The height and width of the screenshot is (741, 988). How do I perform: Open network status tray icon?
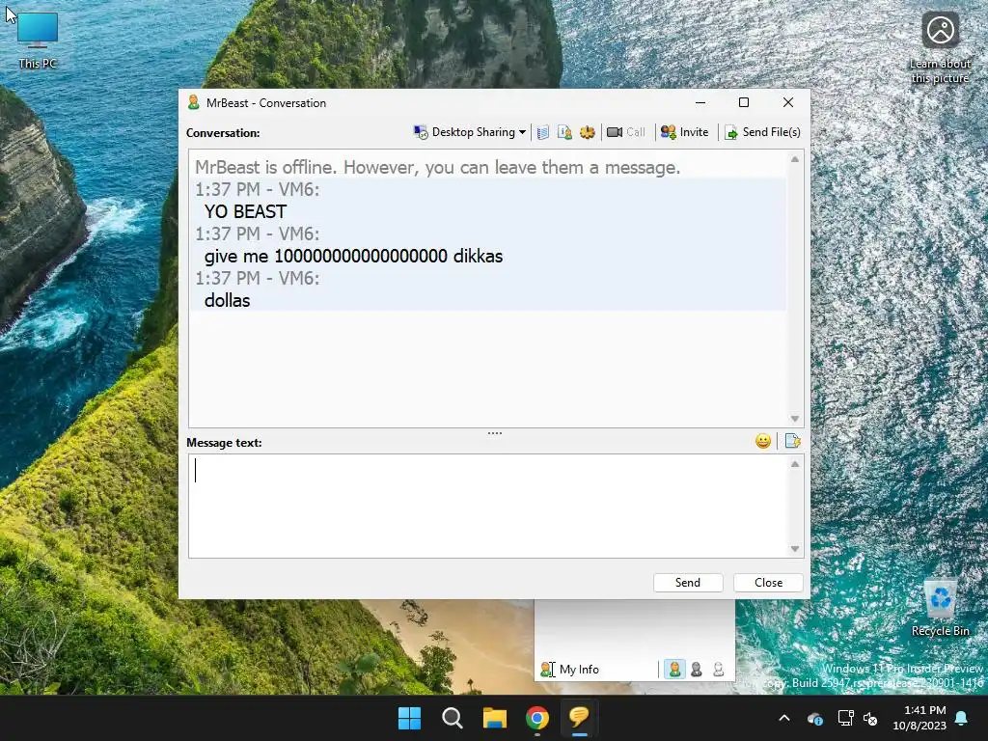point(845,718)
